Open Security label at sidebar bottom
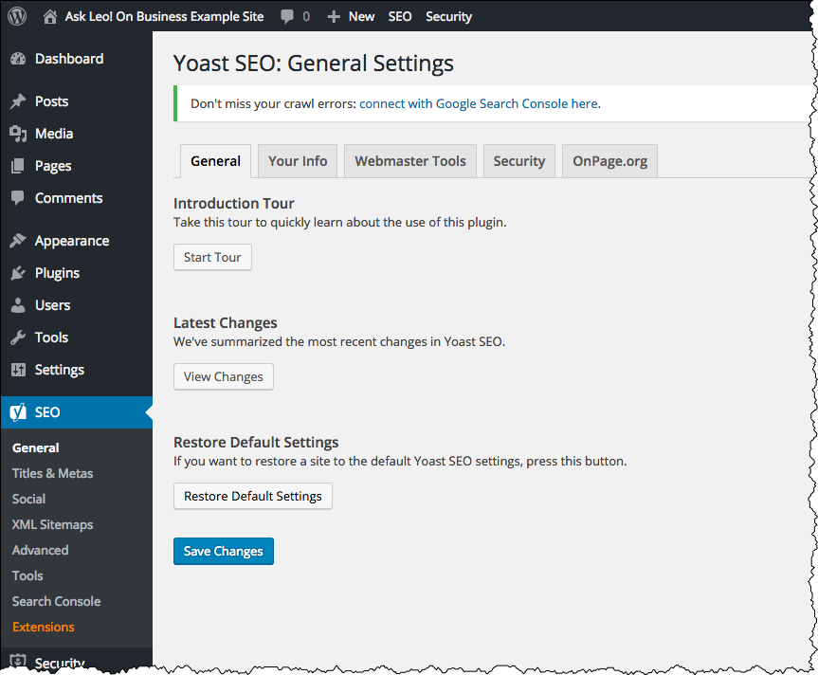 pyautogui.click(x=60, y=663)
